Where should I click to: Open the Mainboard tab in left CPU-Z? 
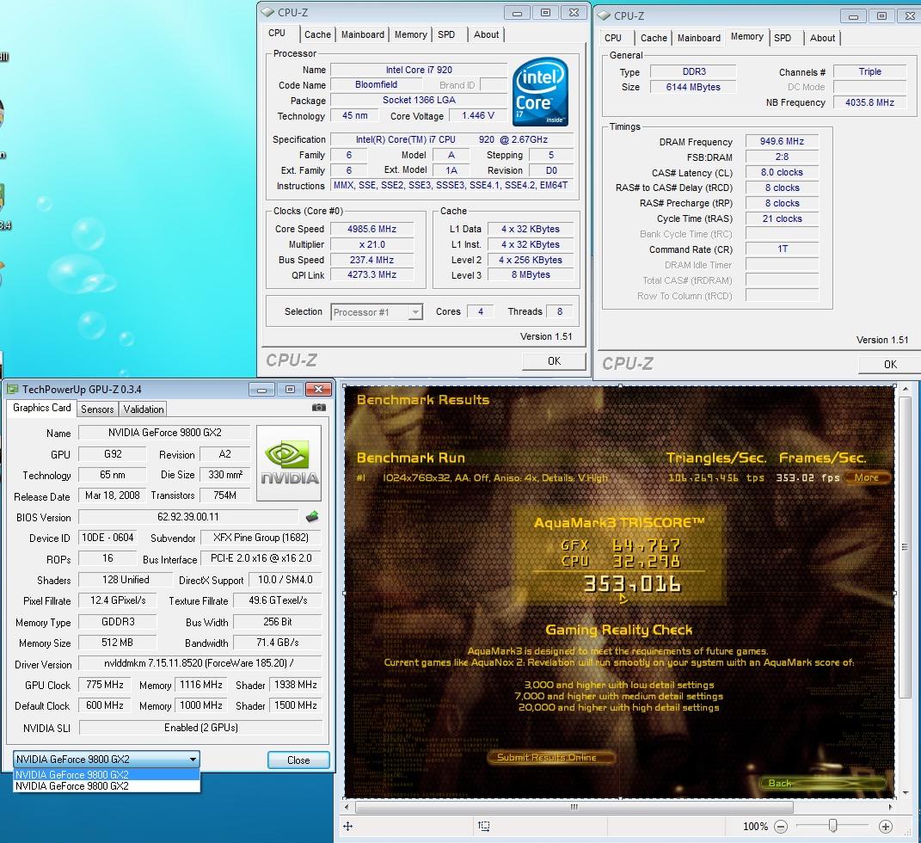click(x=362, y=34)
